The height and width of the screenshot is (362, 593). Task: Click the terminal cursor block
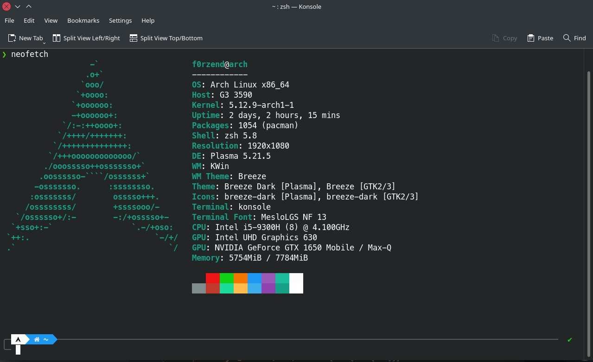pyautogui.click(x=18, y=350)
